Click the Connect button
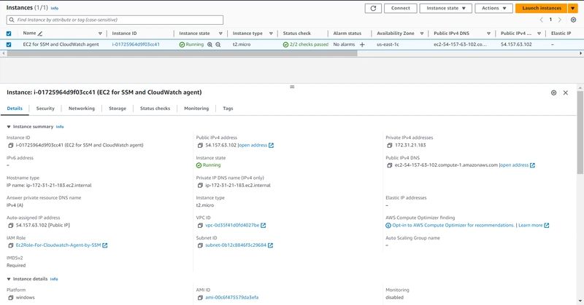This screenshot has width=584, height=305. (x=400, y=8)
